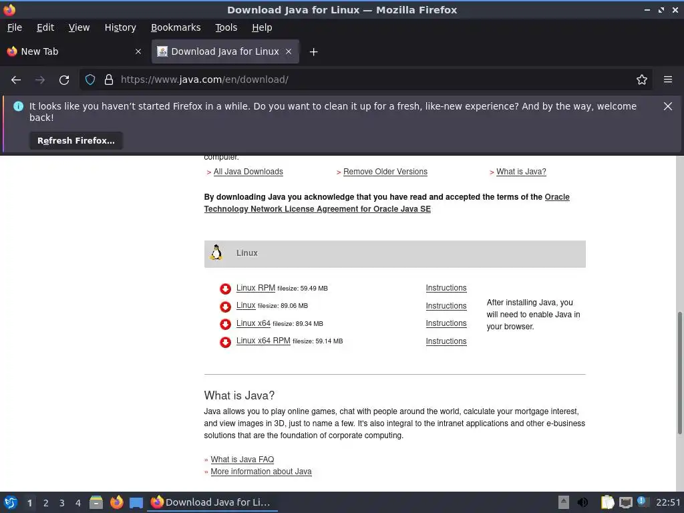684x513 pixels.
Task: Open the Bookmarks menu
Action: (176, 27)
